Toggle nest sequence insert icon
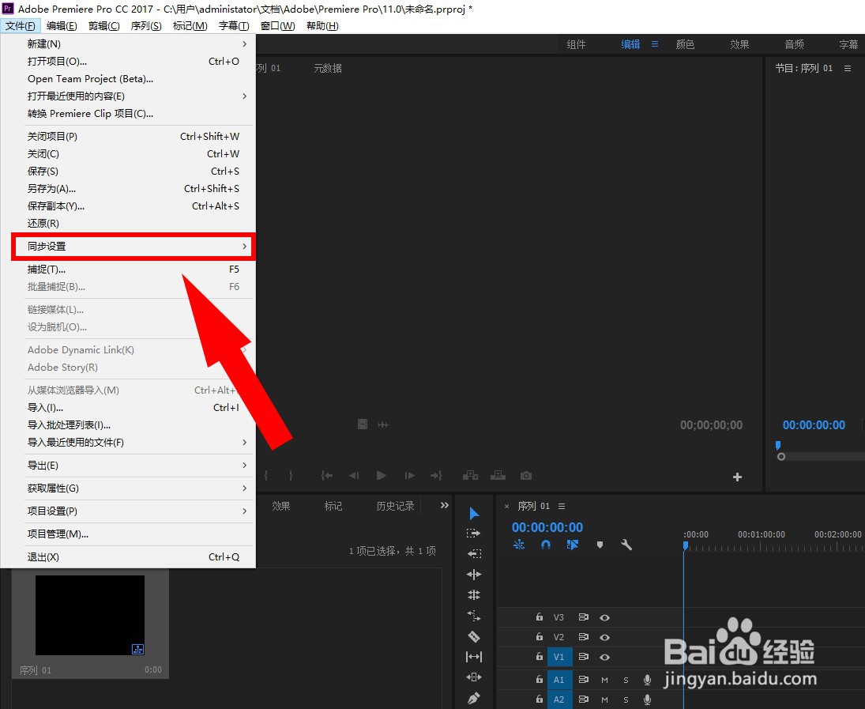Screen dimensions: 865x709 (x=519, y=545)
